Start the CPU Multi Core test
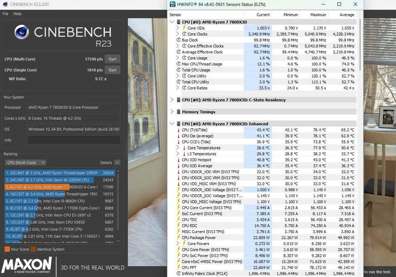 (x=113, y=59)
